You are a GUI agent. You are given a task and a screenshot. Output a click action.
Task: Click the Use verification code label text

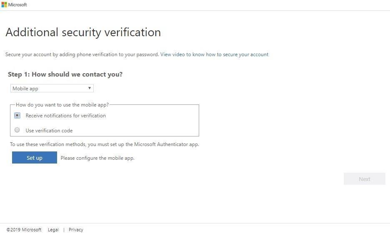49,130
